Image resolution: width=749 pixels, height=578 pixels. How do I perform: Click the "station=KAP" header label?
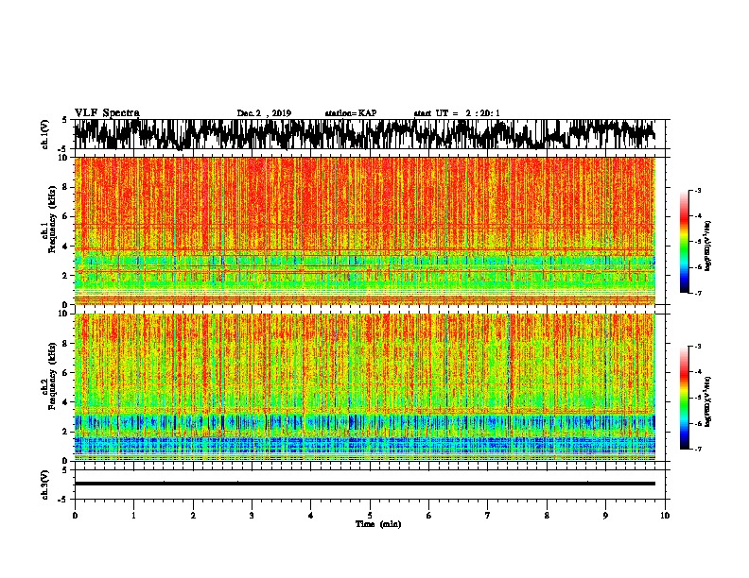tap(351, 113)
